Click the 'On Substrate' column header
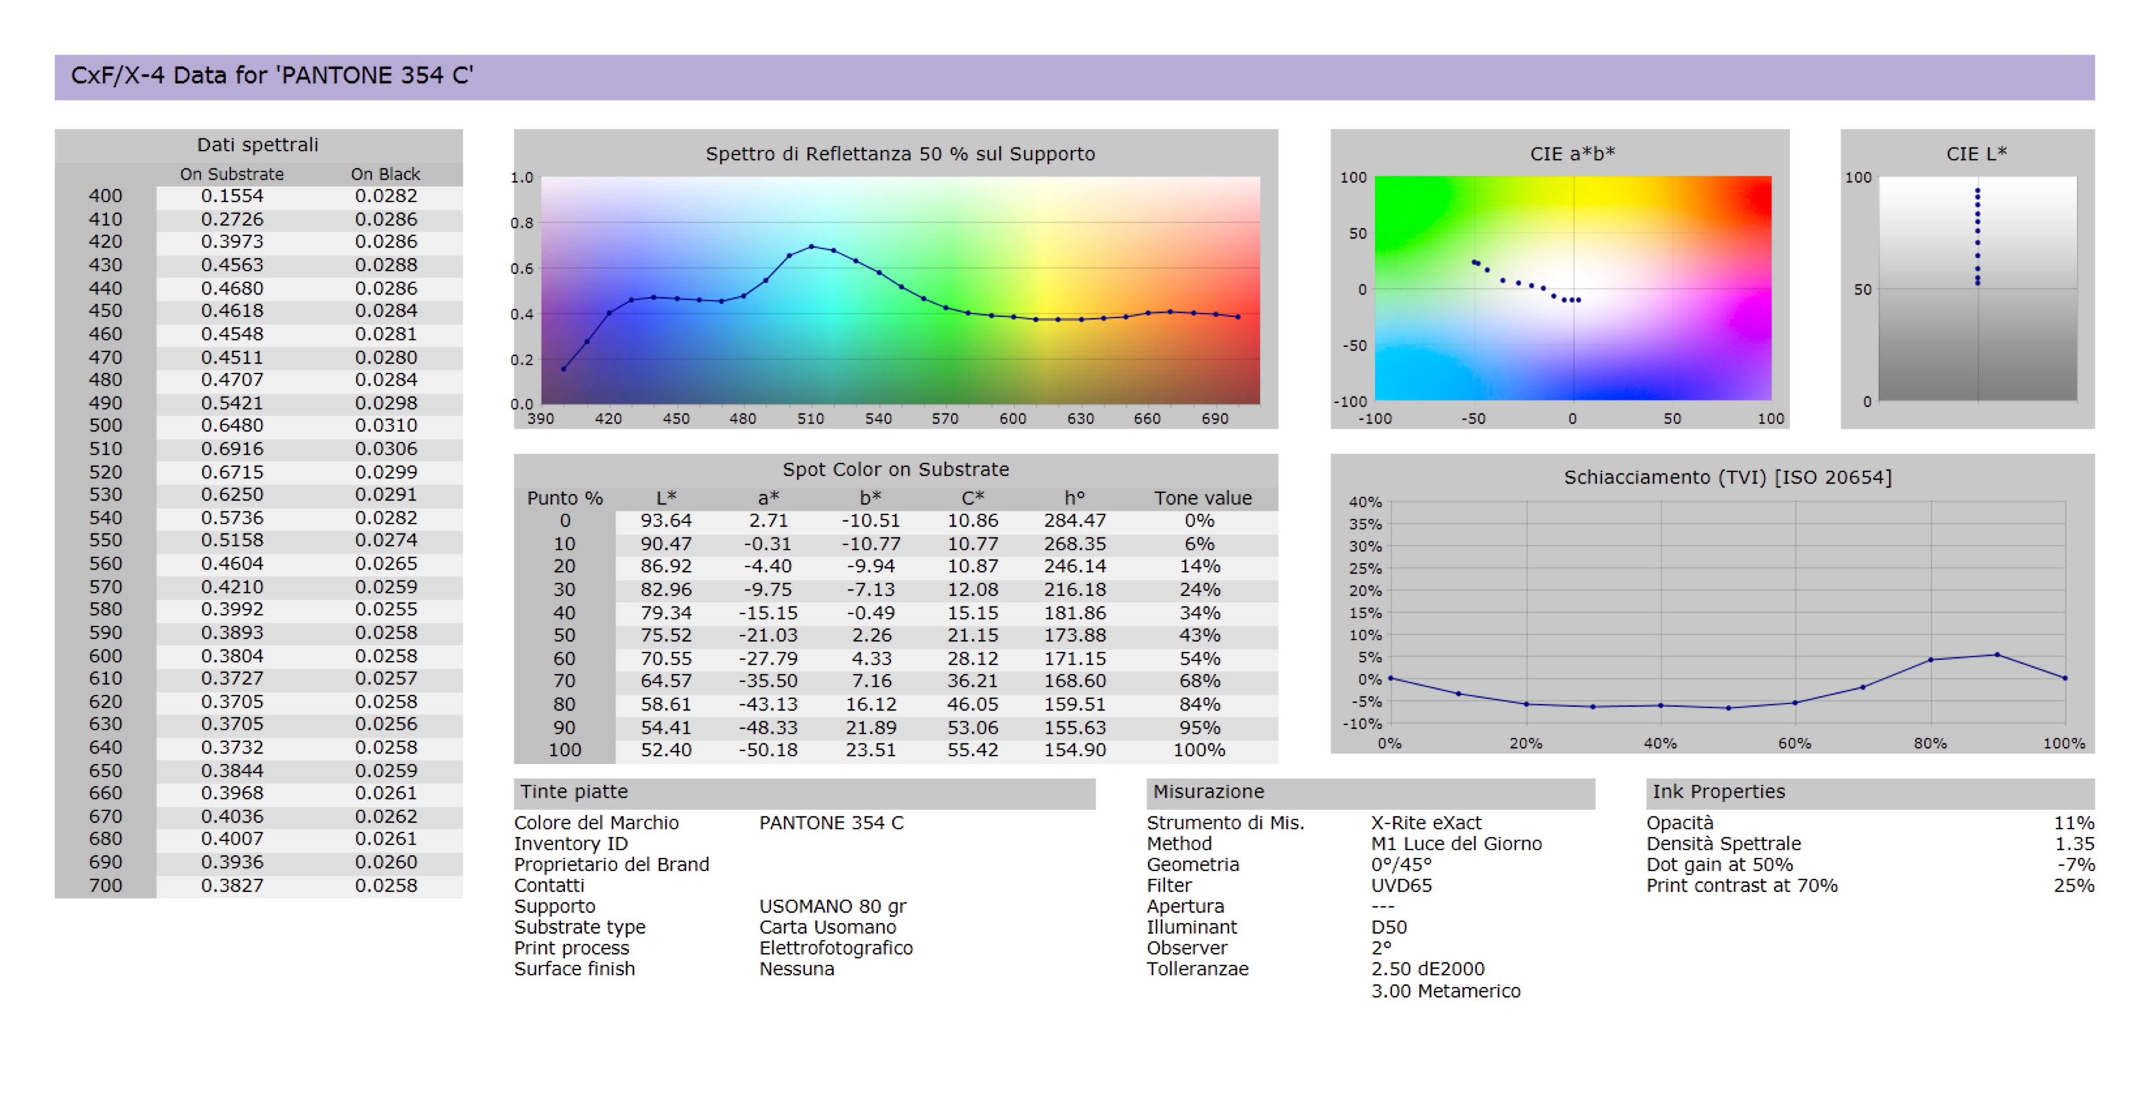 pyautogui.click(x=231, y=174)
